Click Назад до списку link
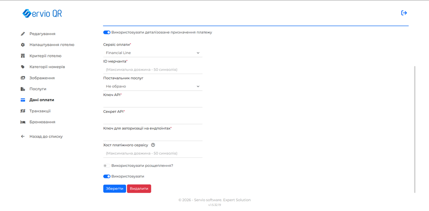This screenshot has height=211, width=429. pos(46,136)
